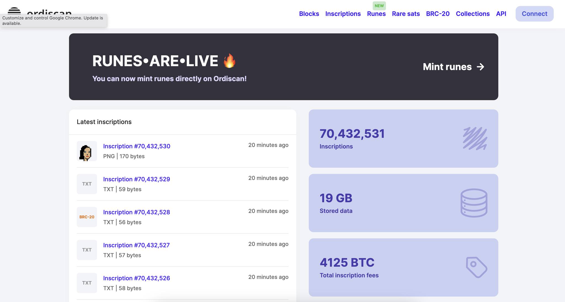Viewport: 565px width, 302px height.
Task: Click the NEW badge above Runes
Action: 379,6
